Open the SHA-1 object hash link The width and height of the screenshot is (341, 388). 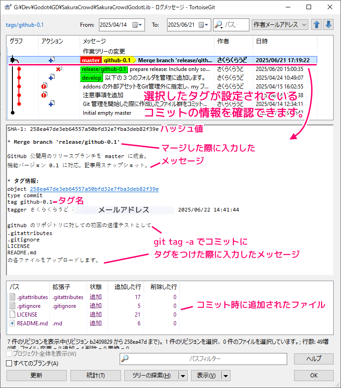(x=94, y=189)
